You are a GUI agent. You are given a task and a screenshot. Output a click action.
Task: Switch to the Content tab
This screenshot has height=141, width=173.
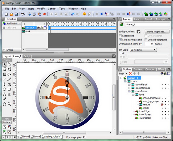tap(138, 70)
